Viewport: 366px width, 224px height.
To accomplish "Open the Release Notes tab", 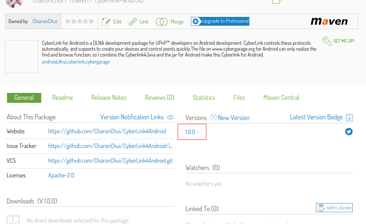I will coord(109,98).
